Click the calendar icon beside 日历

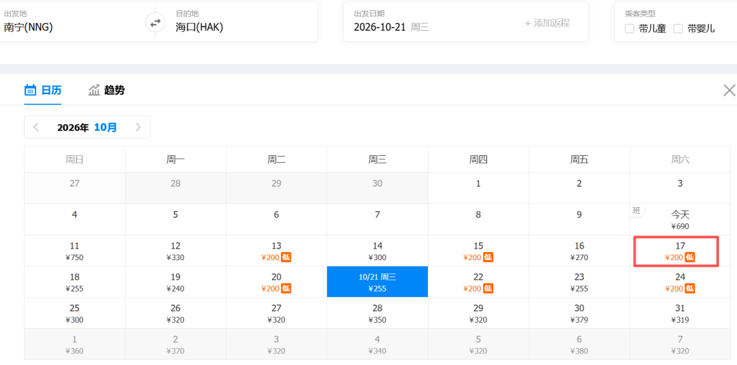point(30,90)
